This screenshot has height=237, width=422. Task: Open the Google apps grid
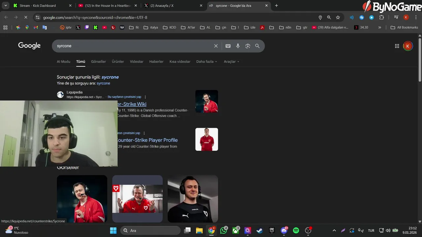tap(397, 46)
